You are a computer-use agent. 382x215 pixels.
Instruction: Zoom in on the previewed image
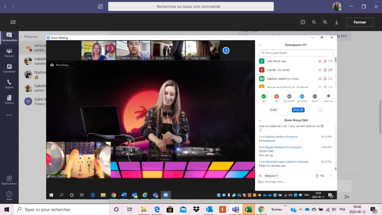[x=325, y=22]
